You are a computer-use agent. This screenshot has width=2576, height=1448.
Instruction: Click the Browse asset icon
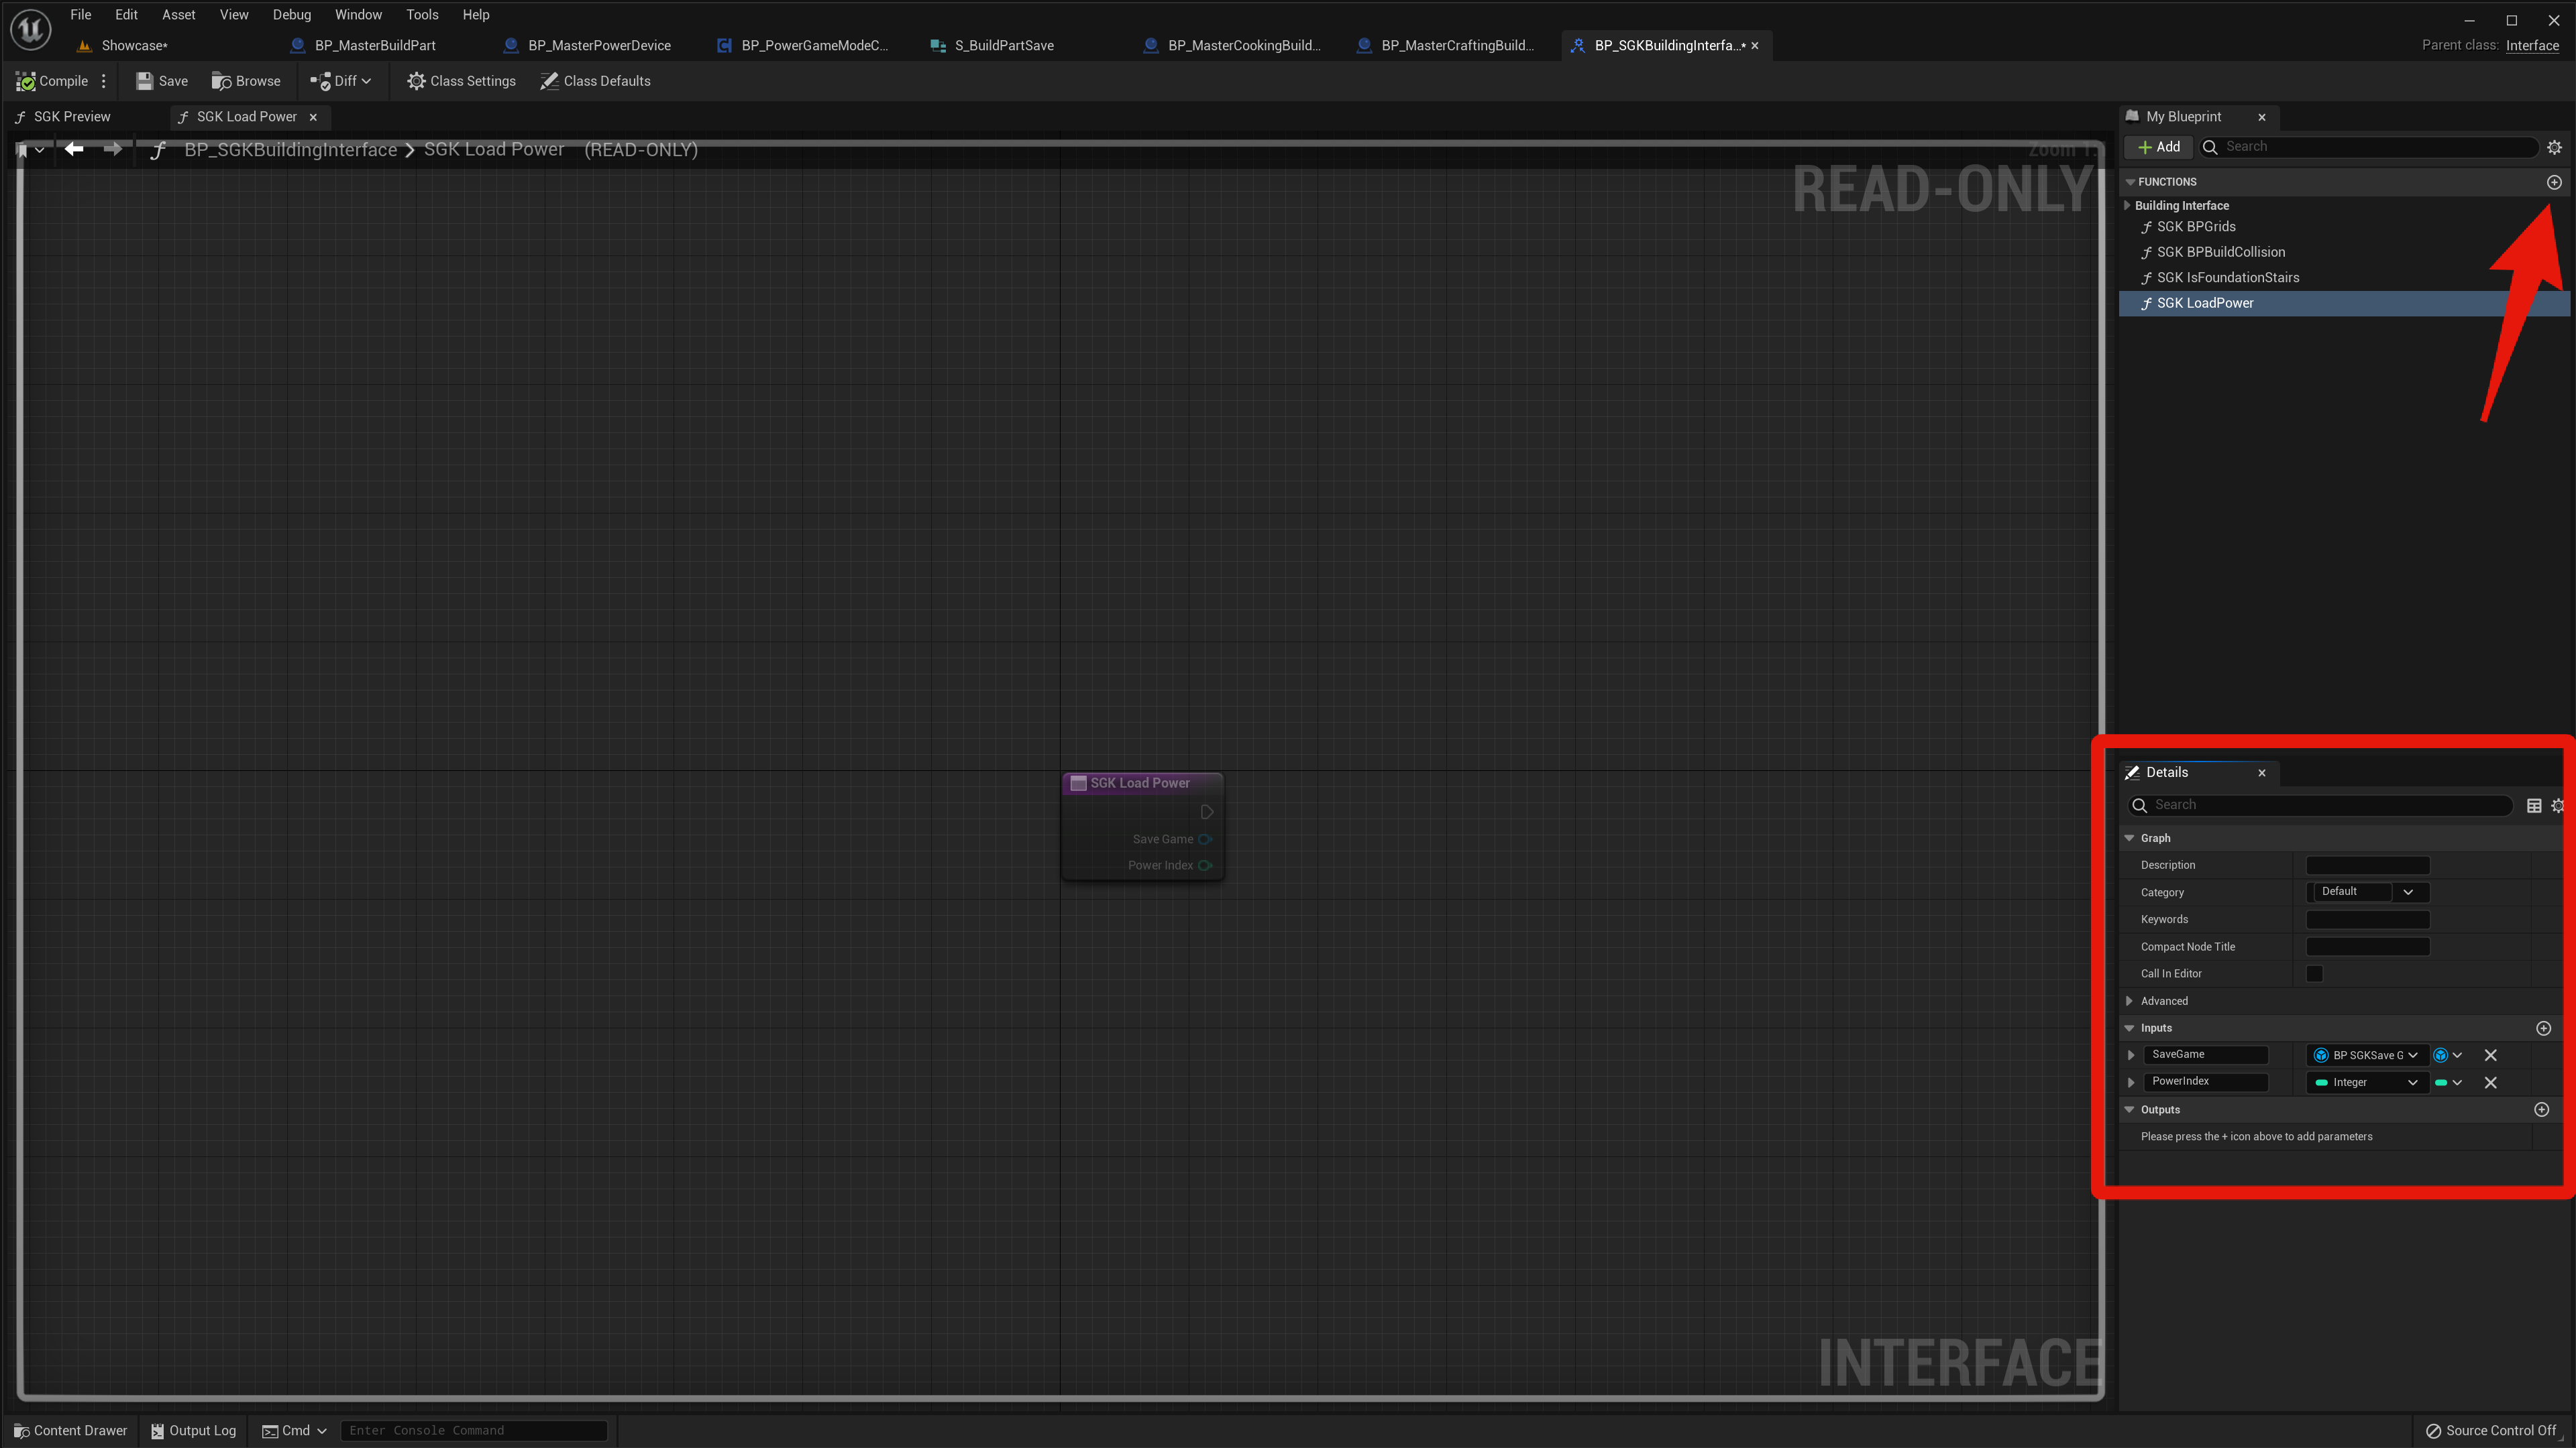point(222,81)
